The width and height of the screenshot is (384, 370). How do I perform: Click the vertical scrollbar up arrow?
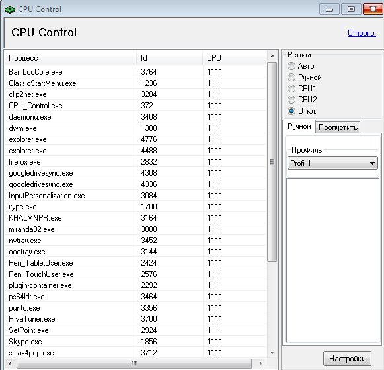pos(272,56)
